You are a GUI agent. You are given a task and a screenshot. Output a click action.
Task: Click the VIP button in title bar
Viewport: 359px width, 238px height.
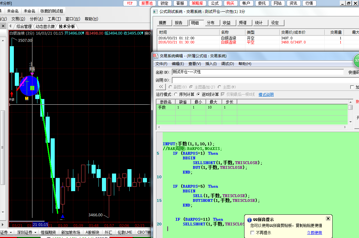(x=130, y=3)
